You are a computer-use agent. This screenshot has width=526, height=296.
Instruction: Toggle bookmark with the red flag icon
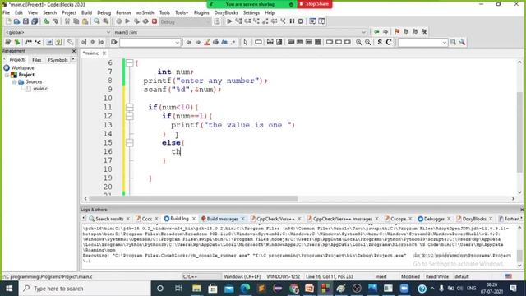coord(397,32)
